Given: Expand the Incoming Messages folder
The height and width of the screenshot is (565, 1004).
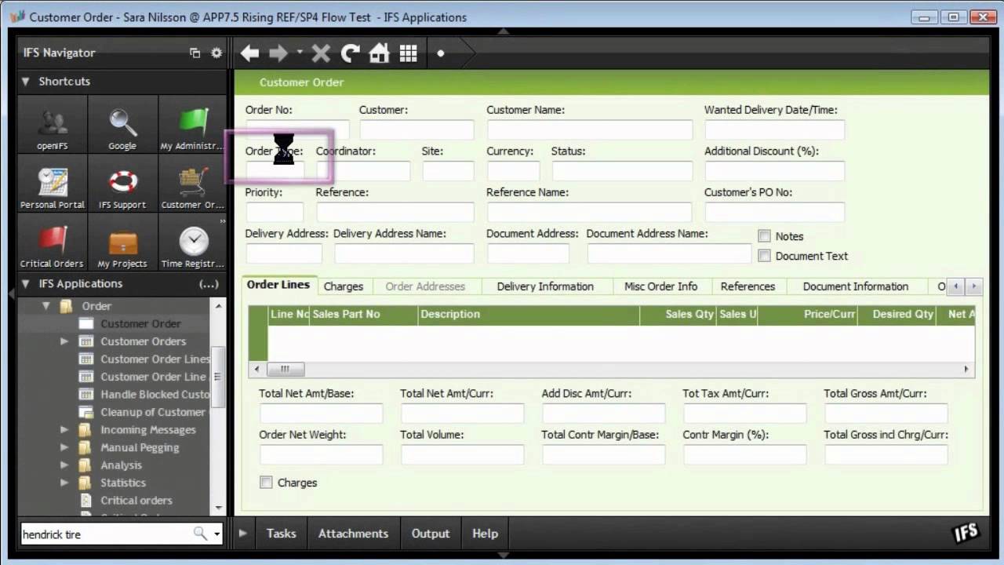Looking at the screenshot, I should click(x=64, y=429).
